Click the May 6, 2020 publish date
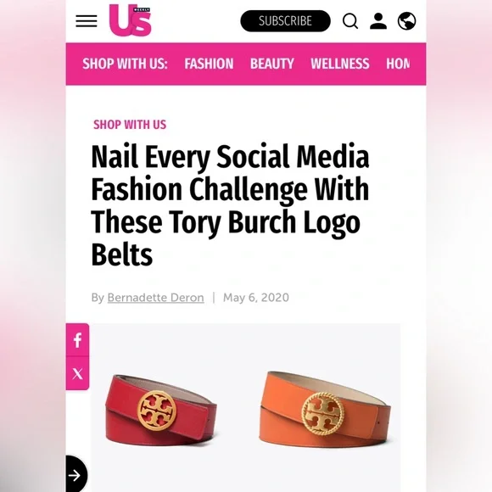 coord(256,298)
